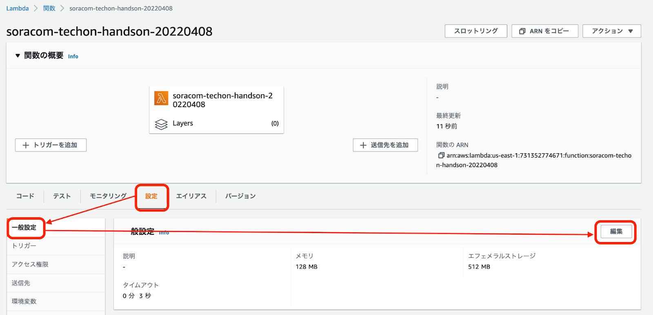Switch to the エイリアス tab
Screen dimensions: 653x315
[x=191, y=196]
